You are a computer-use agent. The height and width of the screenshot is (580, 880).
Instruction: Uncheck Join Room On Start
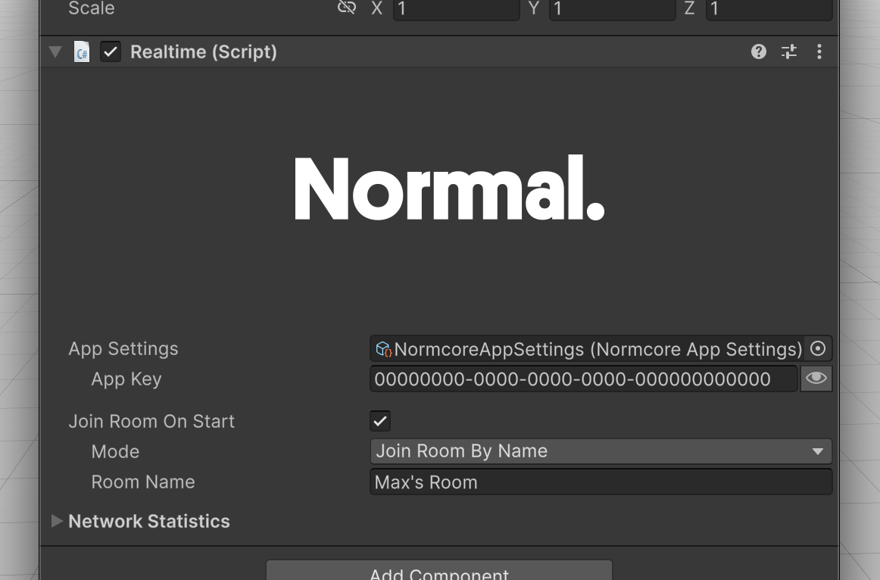(380, 421)
